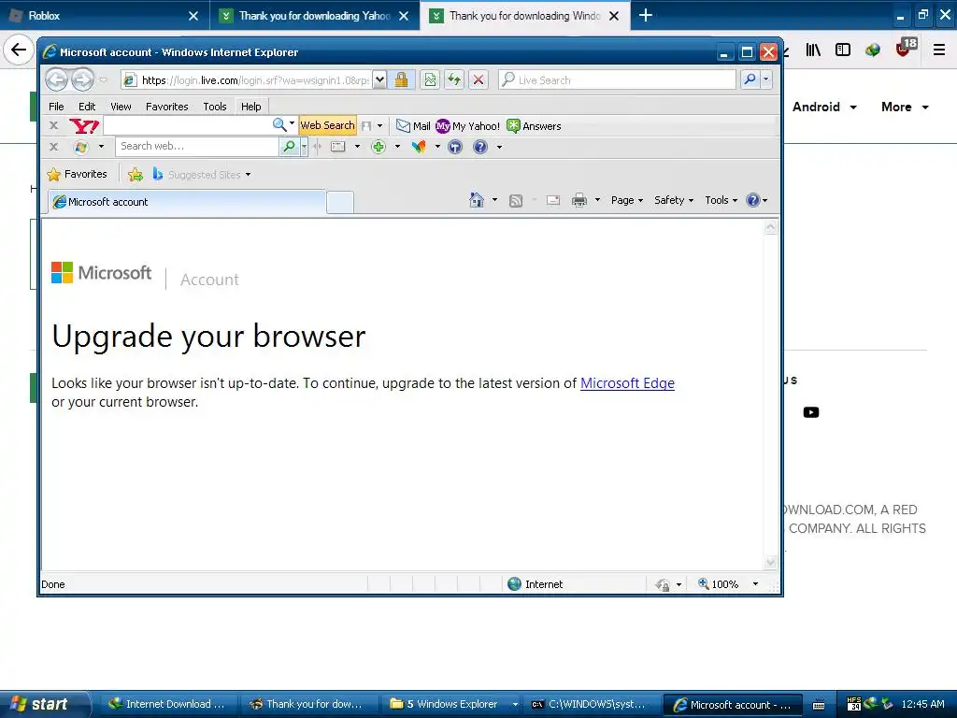957x718 pixels.
Task: Click the blue help question mark in Live toolbar
Action: point(480,147)
